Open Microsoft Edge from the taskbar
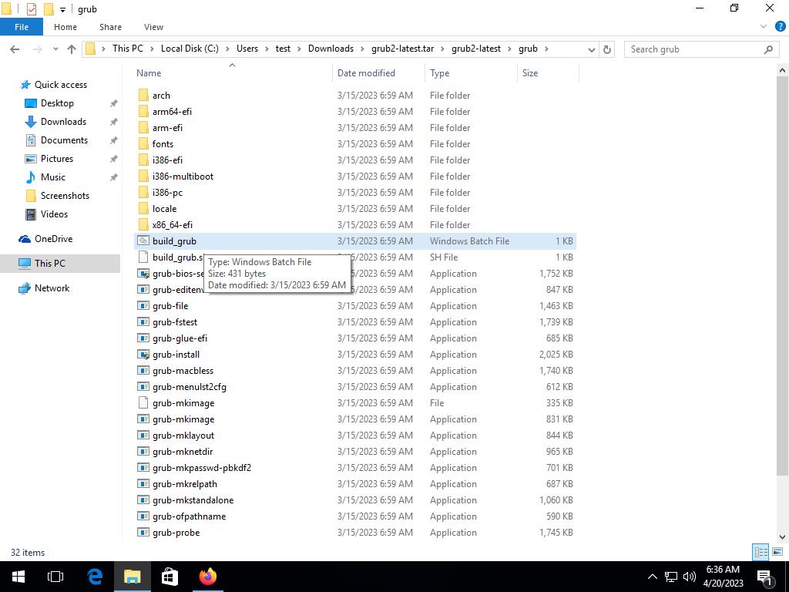Screen dimensions: 789x592 95,577
